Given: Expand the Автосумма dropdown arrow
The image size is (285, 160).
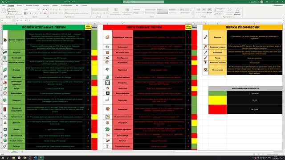Looking at the screenshot, I should tap(224, 9).
